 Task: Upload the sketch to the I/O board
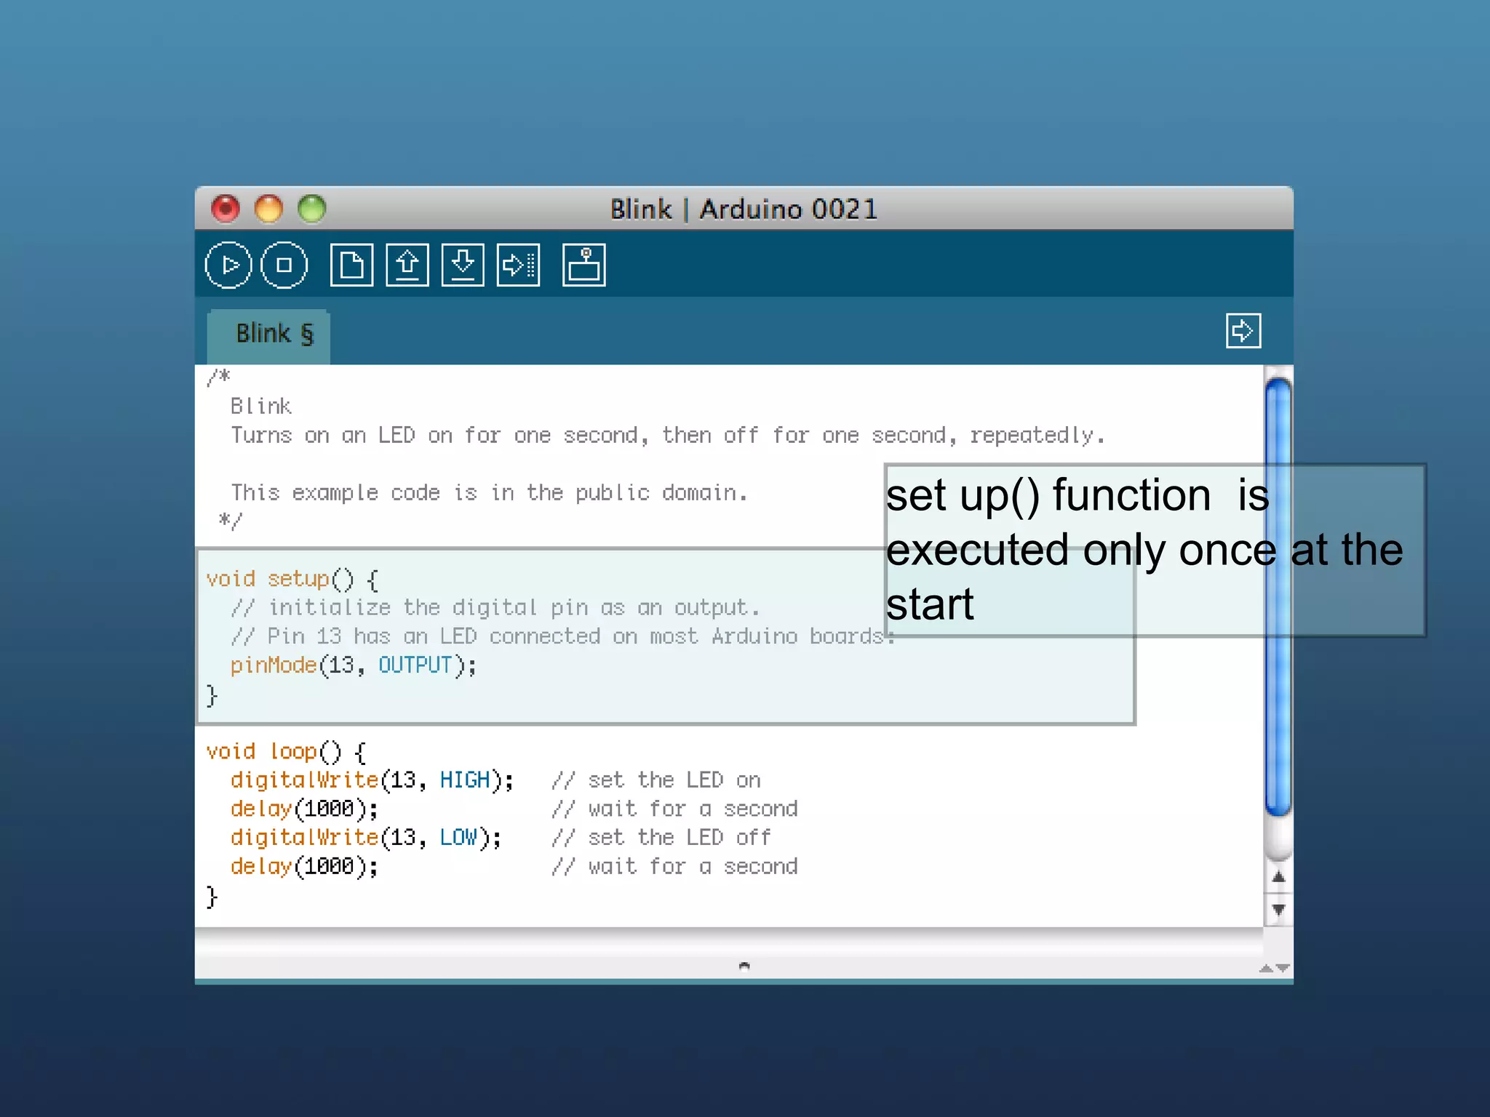[x=518, y=265]
